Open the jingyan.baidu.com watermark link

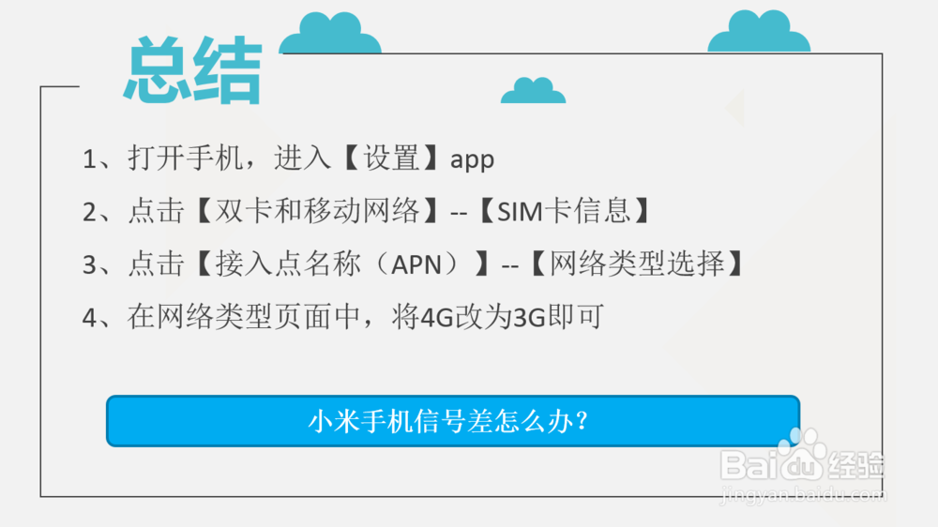click(x=804, y=495)
